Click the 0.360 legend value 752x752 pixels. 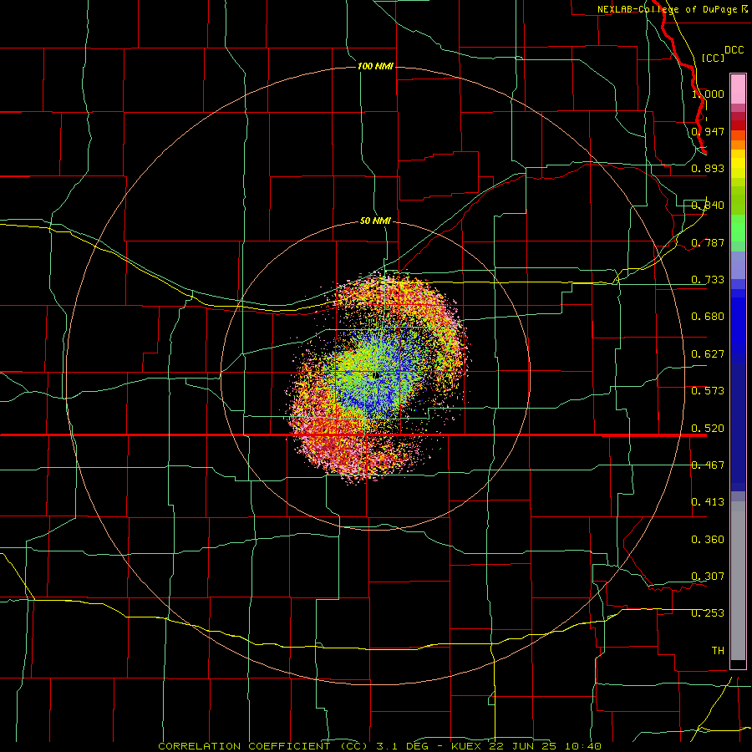(708, 540)
